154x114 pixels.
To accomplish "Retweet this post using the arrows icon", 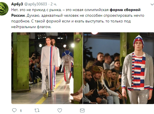I will [x=37, y=110].
